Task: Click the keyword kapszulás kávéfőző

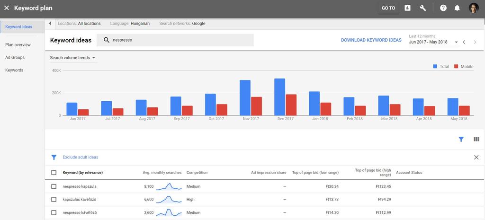Action: (80, 200)
